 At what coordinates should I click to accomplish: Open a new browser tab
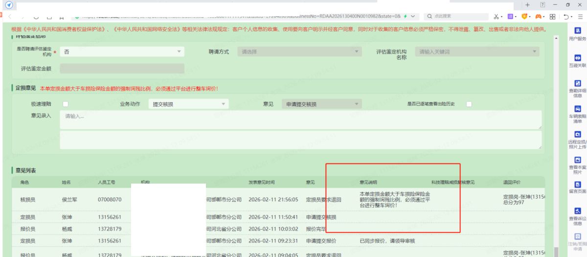[527, 4]
